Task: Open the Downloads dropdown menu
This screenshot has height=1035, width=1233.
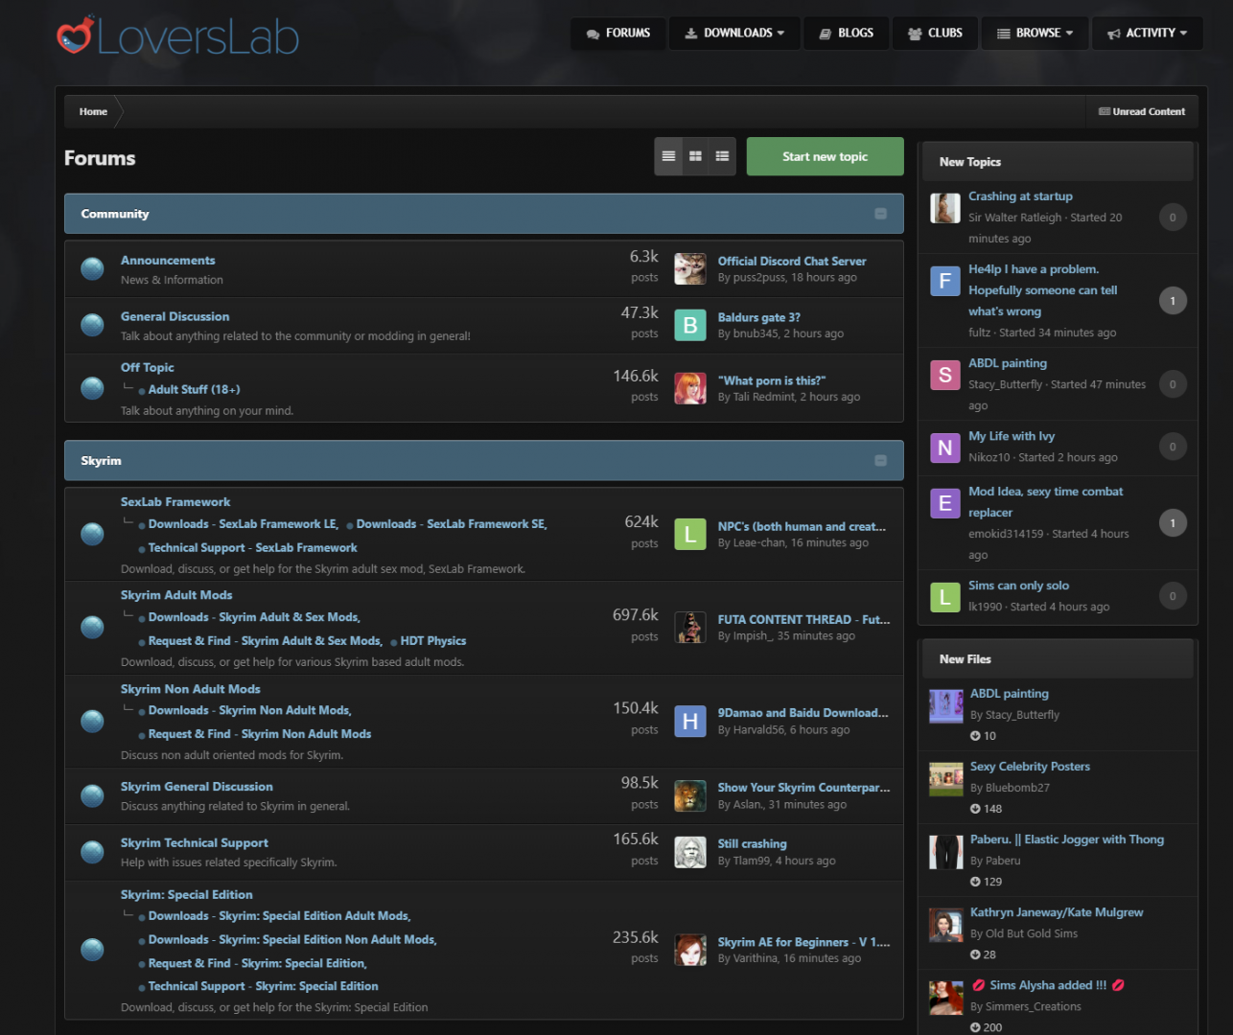Action: coord(734,34)
